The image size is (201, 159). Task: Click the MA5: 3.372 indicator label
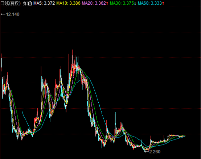(44, 3)
